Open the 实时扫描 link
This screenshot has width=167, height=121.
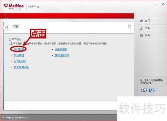pos(19,49)
